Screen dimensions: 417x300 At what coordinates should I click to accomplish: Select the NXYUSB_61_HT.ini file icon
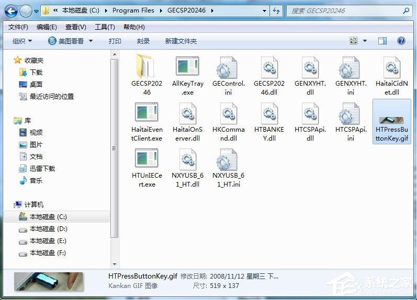click(x=228, y=159)
